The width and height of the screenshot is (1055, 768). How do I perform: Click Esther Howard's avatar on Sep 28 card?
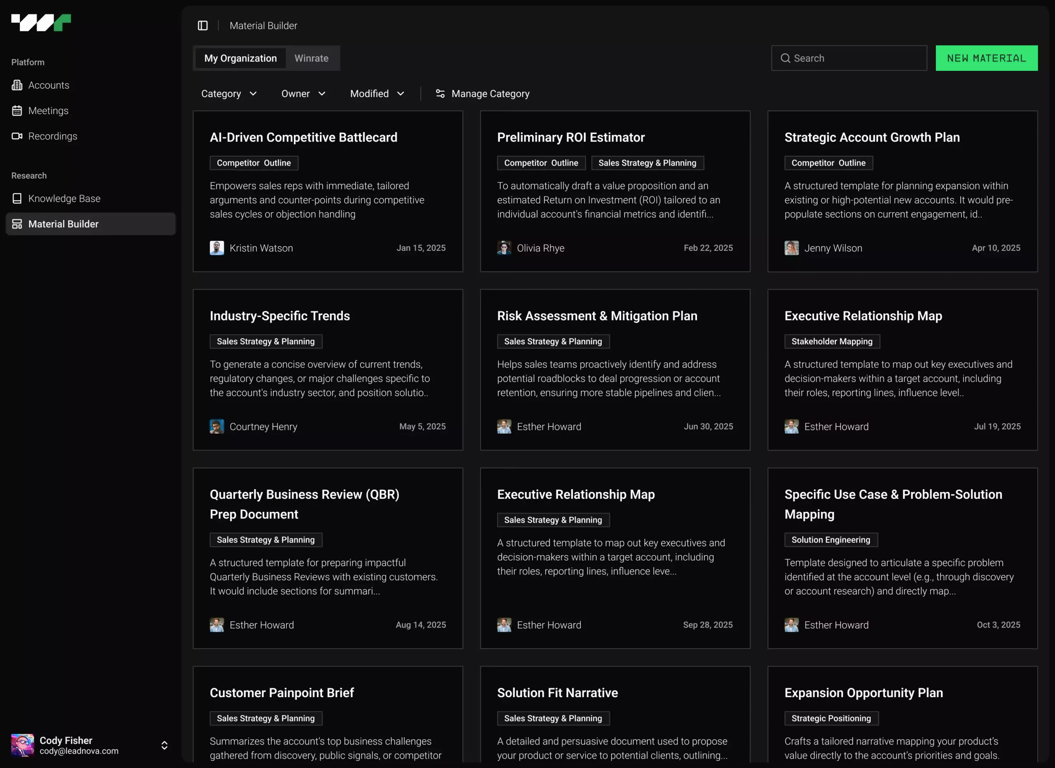point(504,625)
